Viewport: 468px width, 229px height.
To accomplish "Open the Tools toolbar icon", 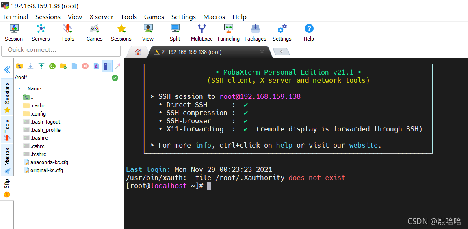I will click(x=68, y=33).
